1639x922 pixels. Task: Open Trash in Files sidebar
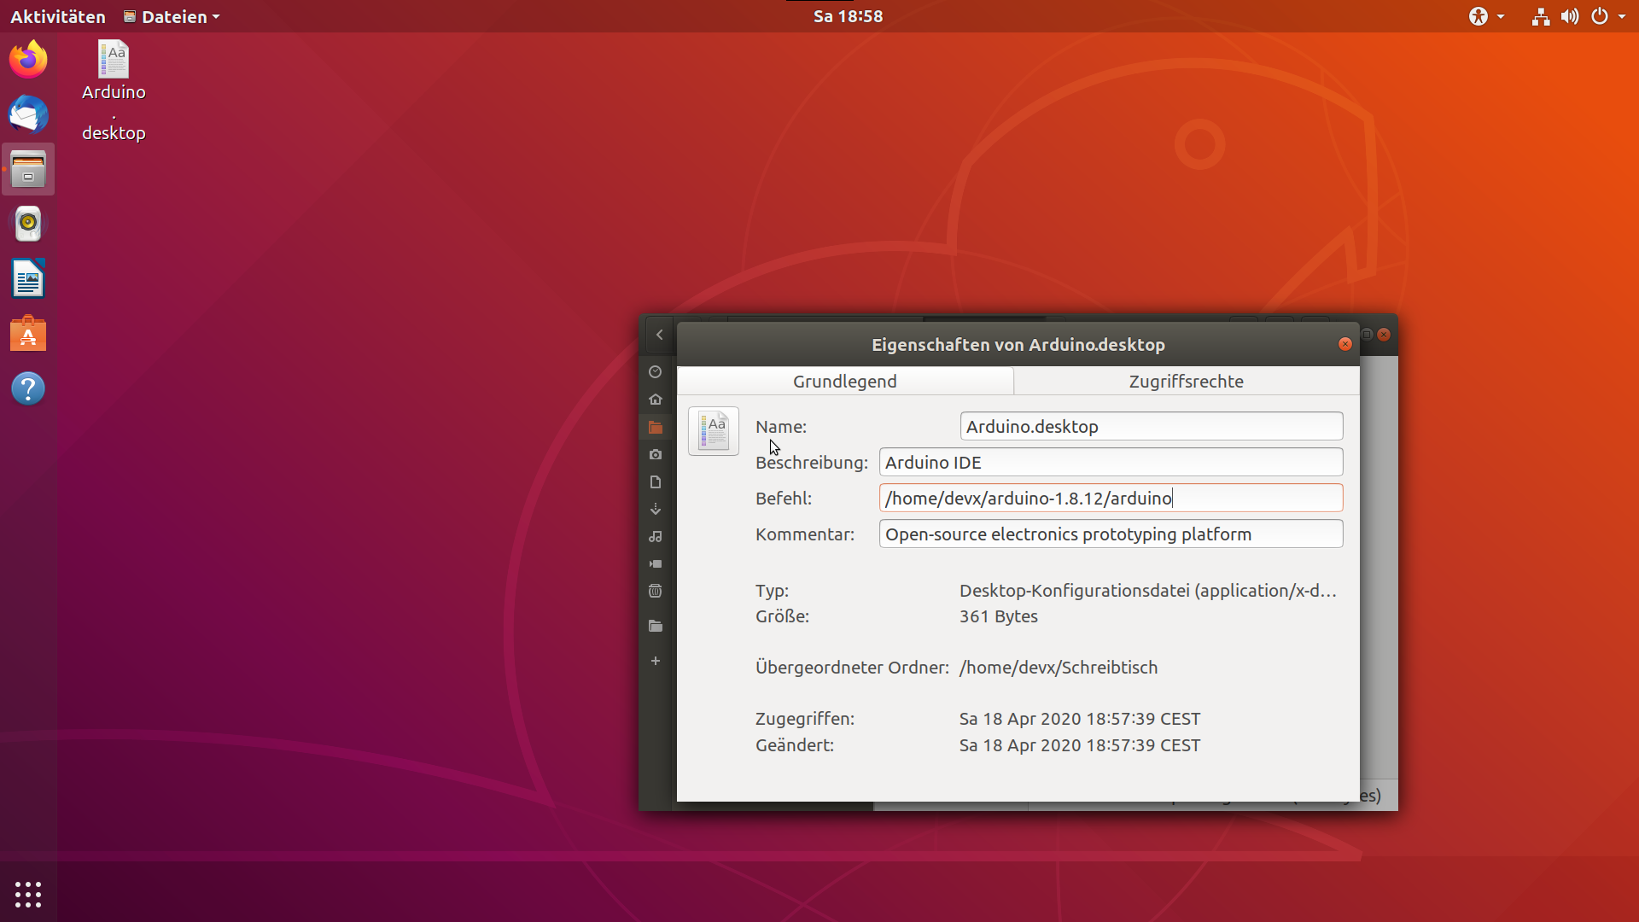pyautogui.click(x=656, y=591)
